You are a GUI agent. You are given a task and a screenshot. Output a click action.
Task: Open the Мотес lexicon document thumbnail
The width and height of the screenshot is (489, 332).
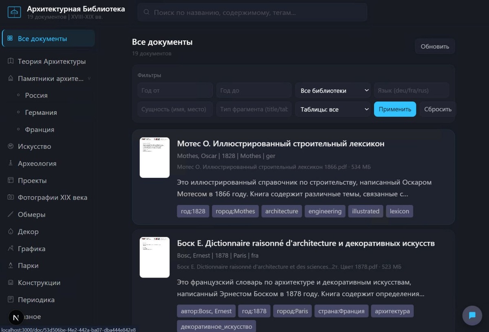tap(154, 157)
